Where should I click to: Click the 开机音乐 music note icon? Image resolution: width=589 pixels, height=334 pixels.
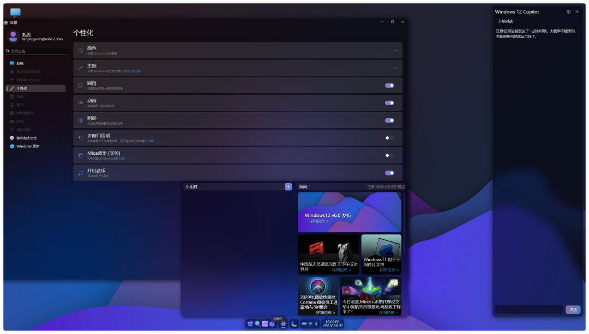tap(80, 173)
